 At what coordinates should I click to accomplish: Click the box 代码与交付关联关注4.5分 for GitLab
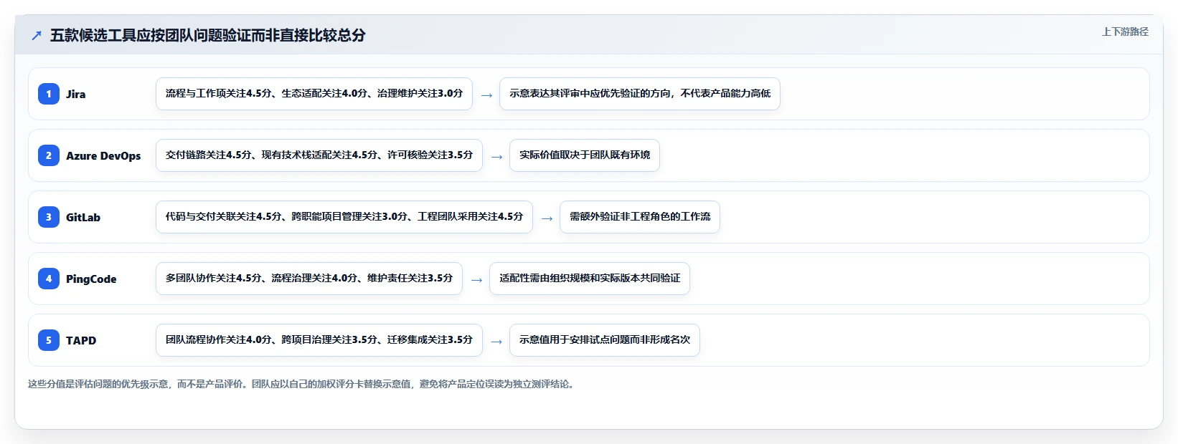[344, 217]
